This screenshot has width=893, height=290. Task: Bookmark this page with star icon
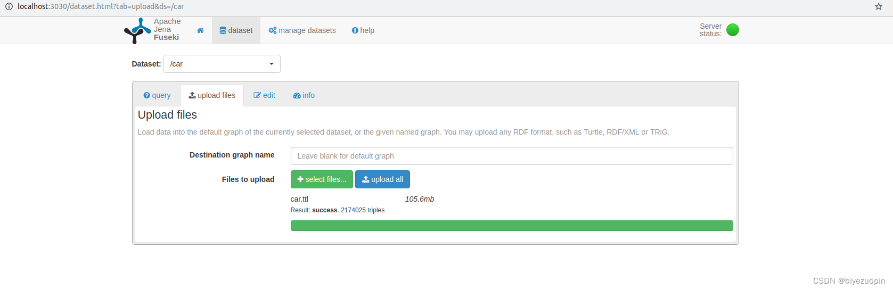tap(879, 6)
